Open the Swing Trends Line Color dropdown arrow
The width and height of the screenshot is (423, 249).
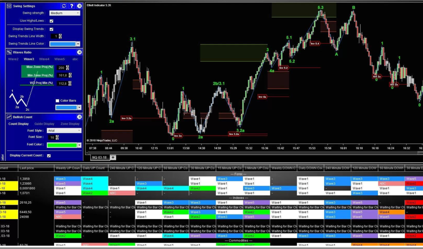(78, 44)
